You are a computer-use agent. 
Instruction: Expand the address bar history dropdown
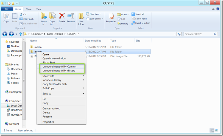click(x=175, y=34)
